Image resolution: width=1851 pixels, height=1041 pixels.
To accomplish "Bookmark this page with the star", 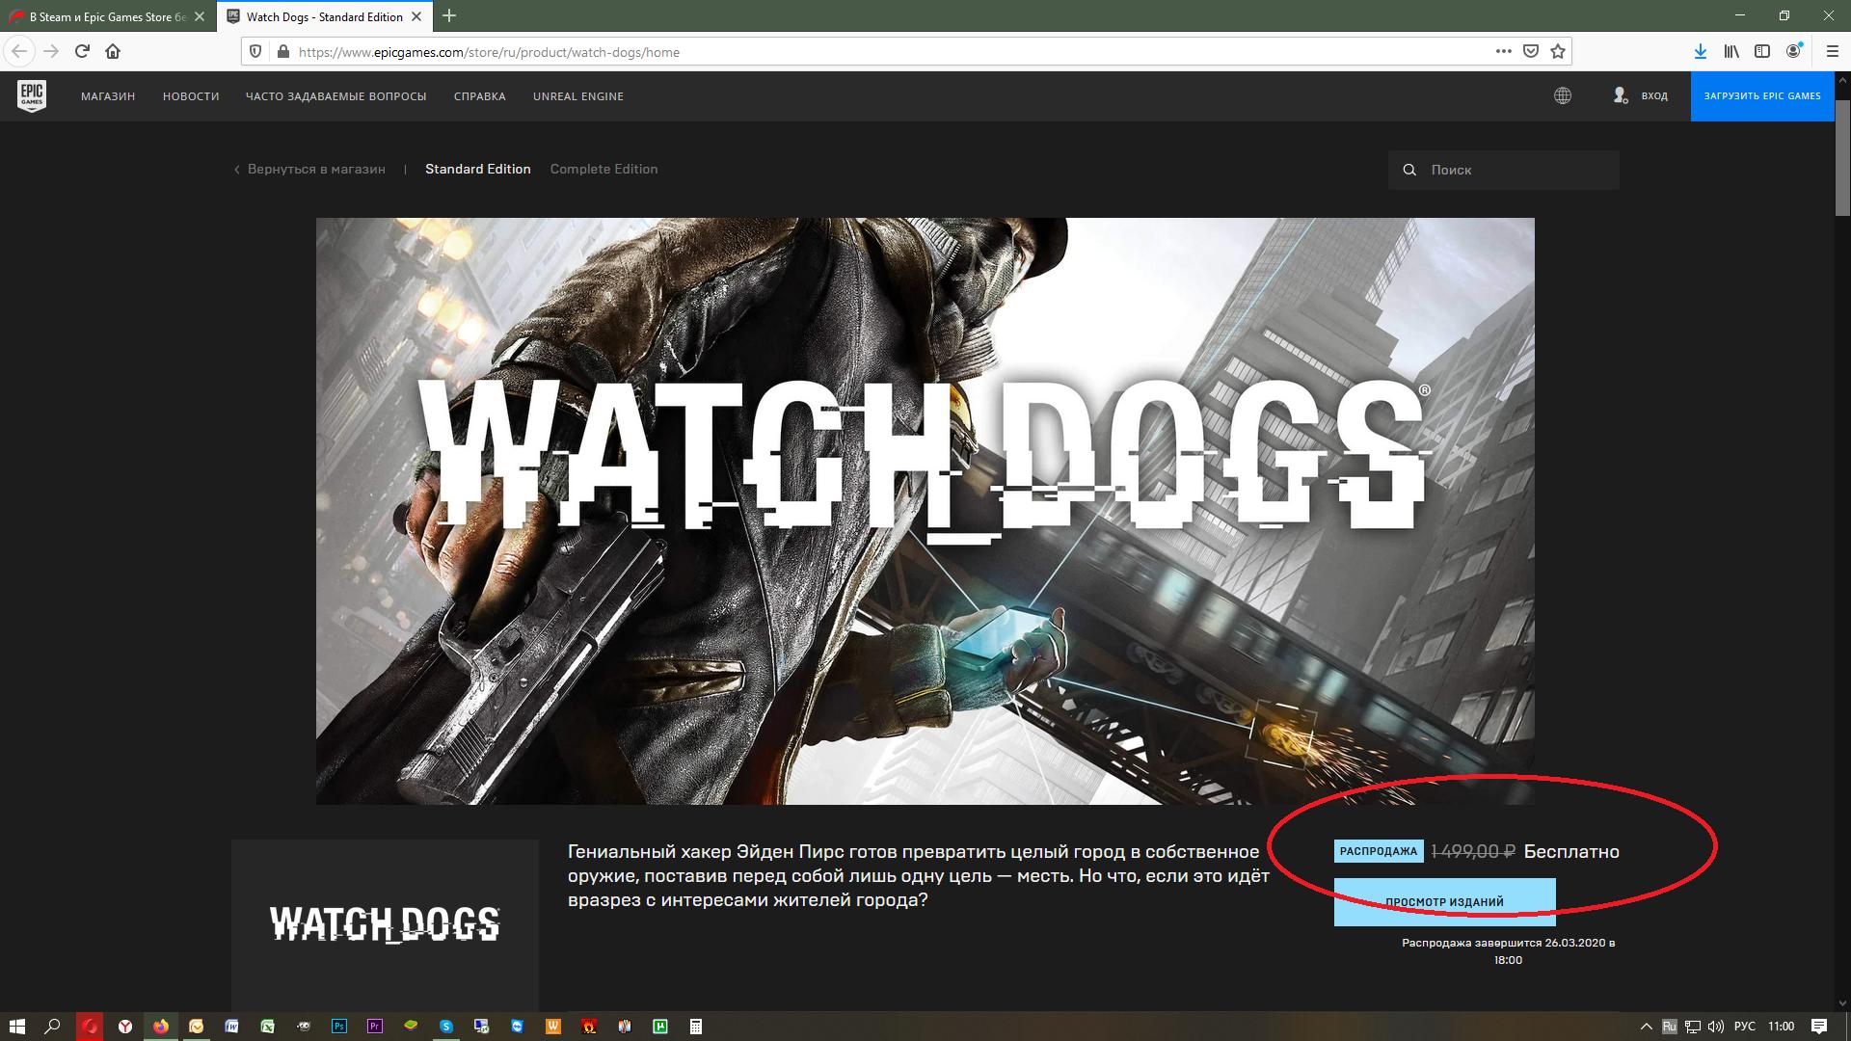I will coord(1558,51).
